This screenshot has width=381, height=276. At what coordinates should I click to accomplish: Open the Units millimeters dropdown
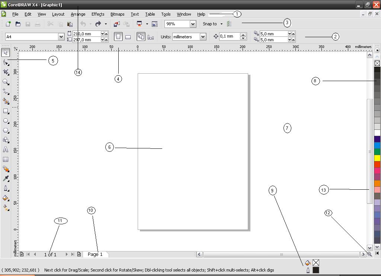(x=203, y=37)
